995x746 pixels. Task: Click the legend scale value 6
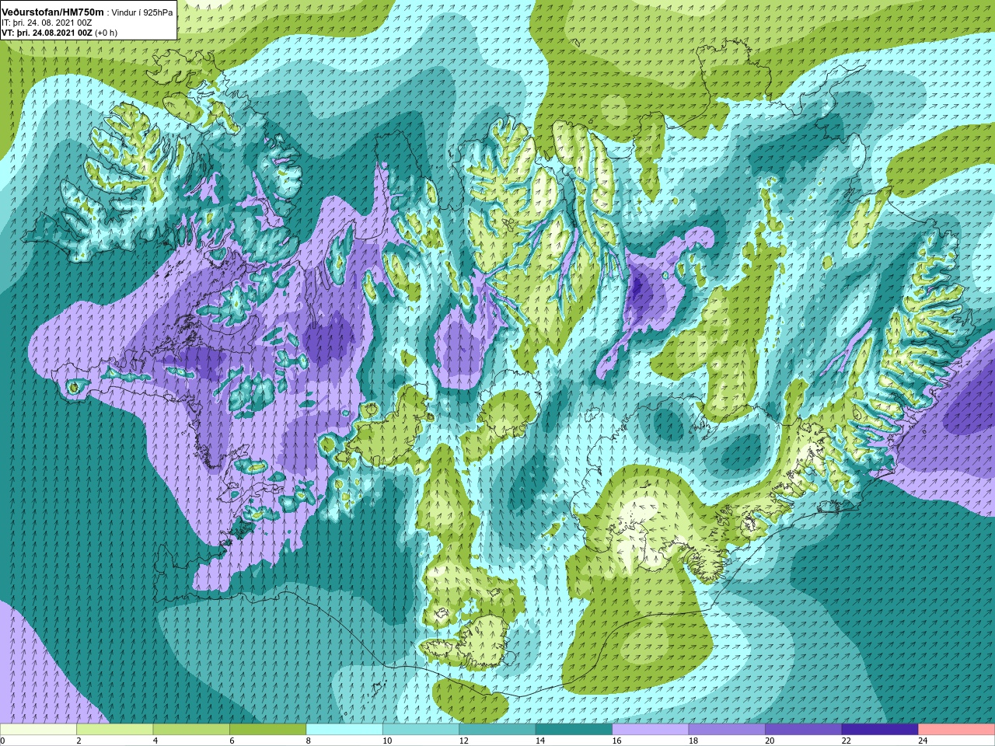tap(232, 741)
